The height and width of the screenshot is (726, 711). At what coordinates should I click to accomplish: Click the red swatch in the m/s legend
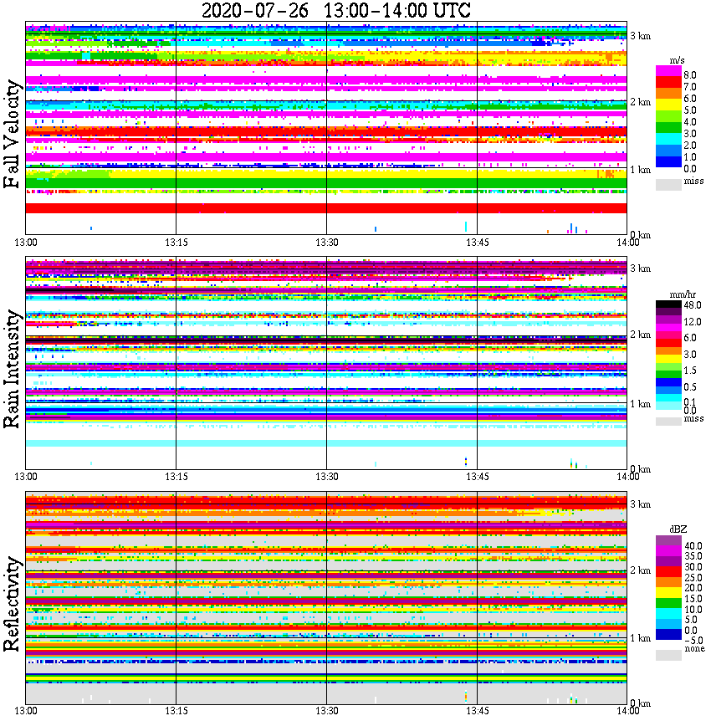(668, 83)
